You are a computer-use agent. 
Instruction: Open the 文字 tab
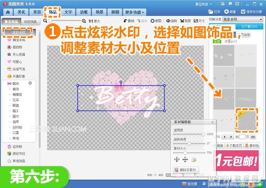(68, 12)
